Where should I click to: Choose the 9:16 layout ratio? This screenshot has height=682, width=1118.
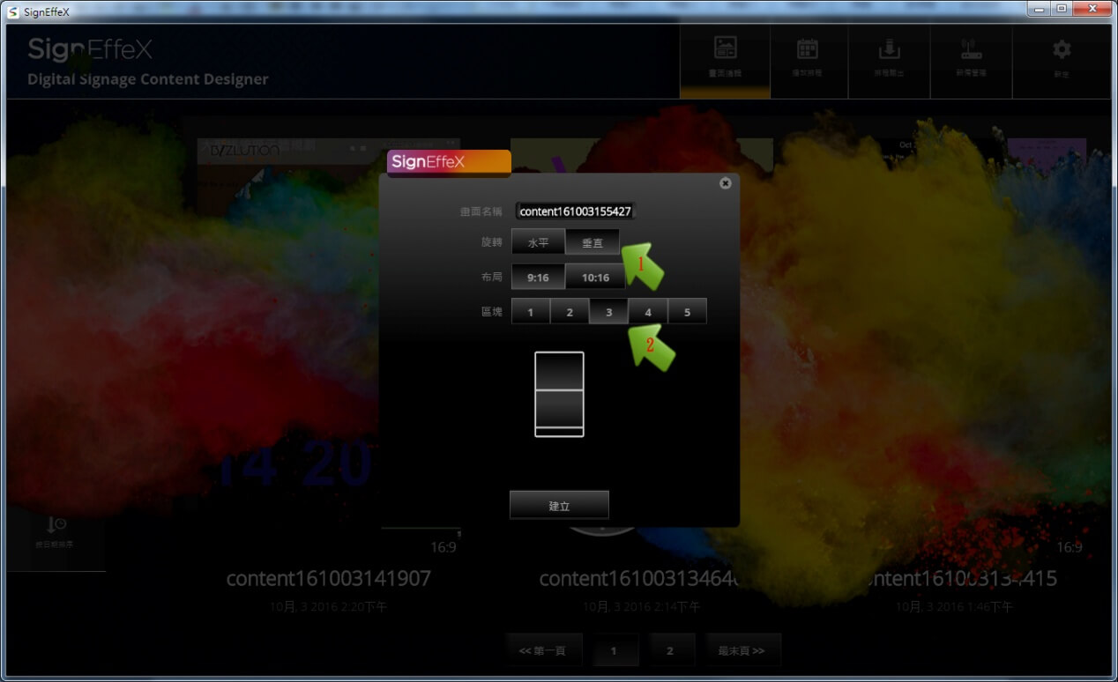coord(538,277)
